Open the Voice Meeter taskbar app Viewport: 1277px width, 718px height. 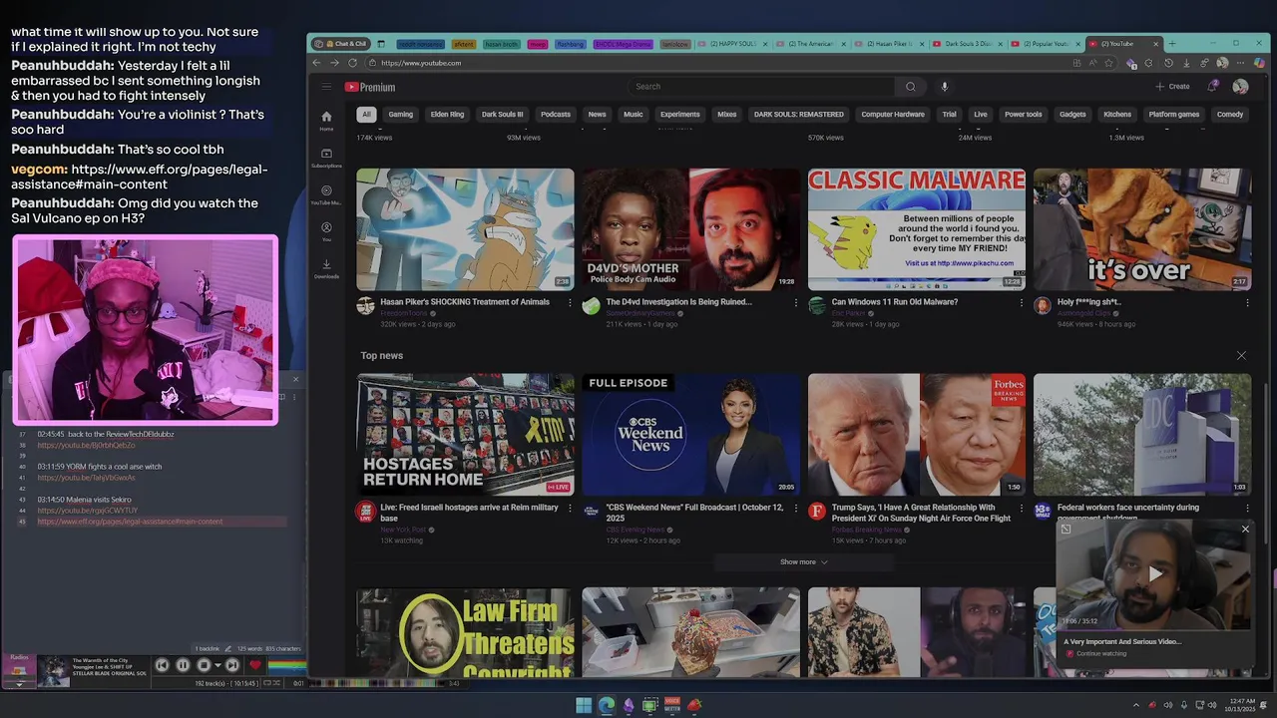point(672,705)
